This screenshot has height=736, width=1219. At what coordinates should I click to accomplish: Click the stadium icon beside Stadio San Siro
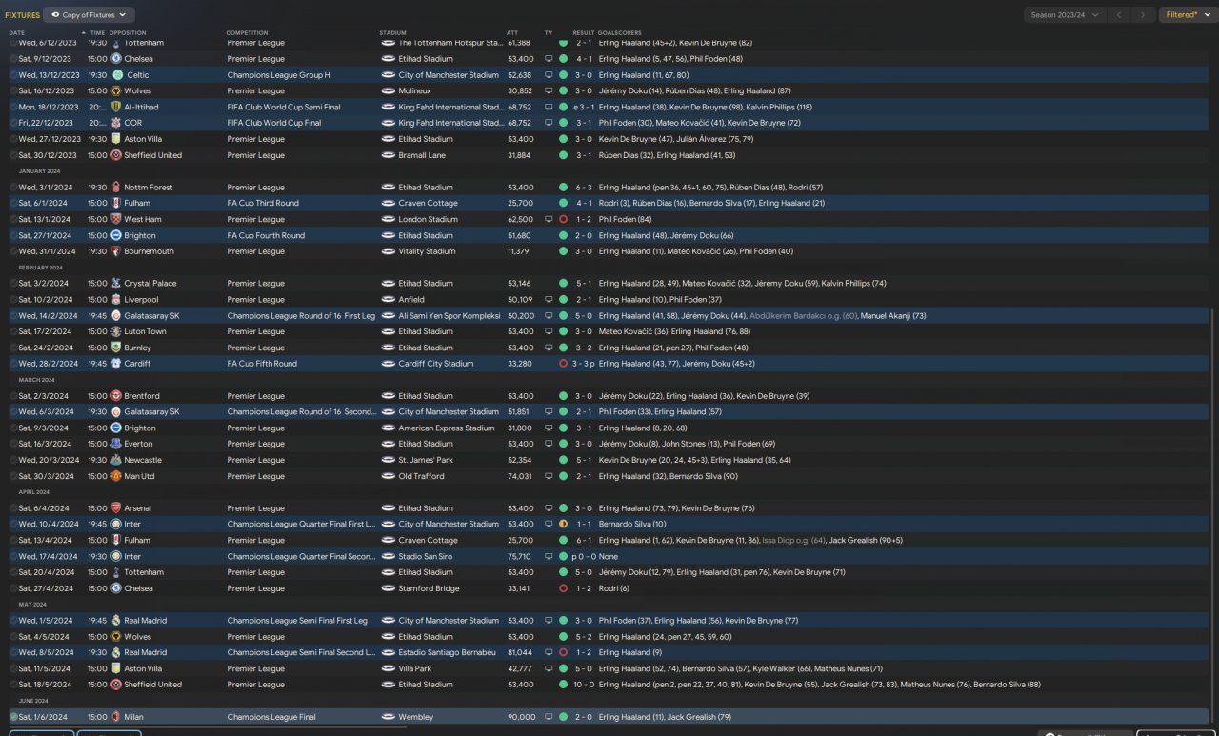coord(389,557)
